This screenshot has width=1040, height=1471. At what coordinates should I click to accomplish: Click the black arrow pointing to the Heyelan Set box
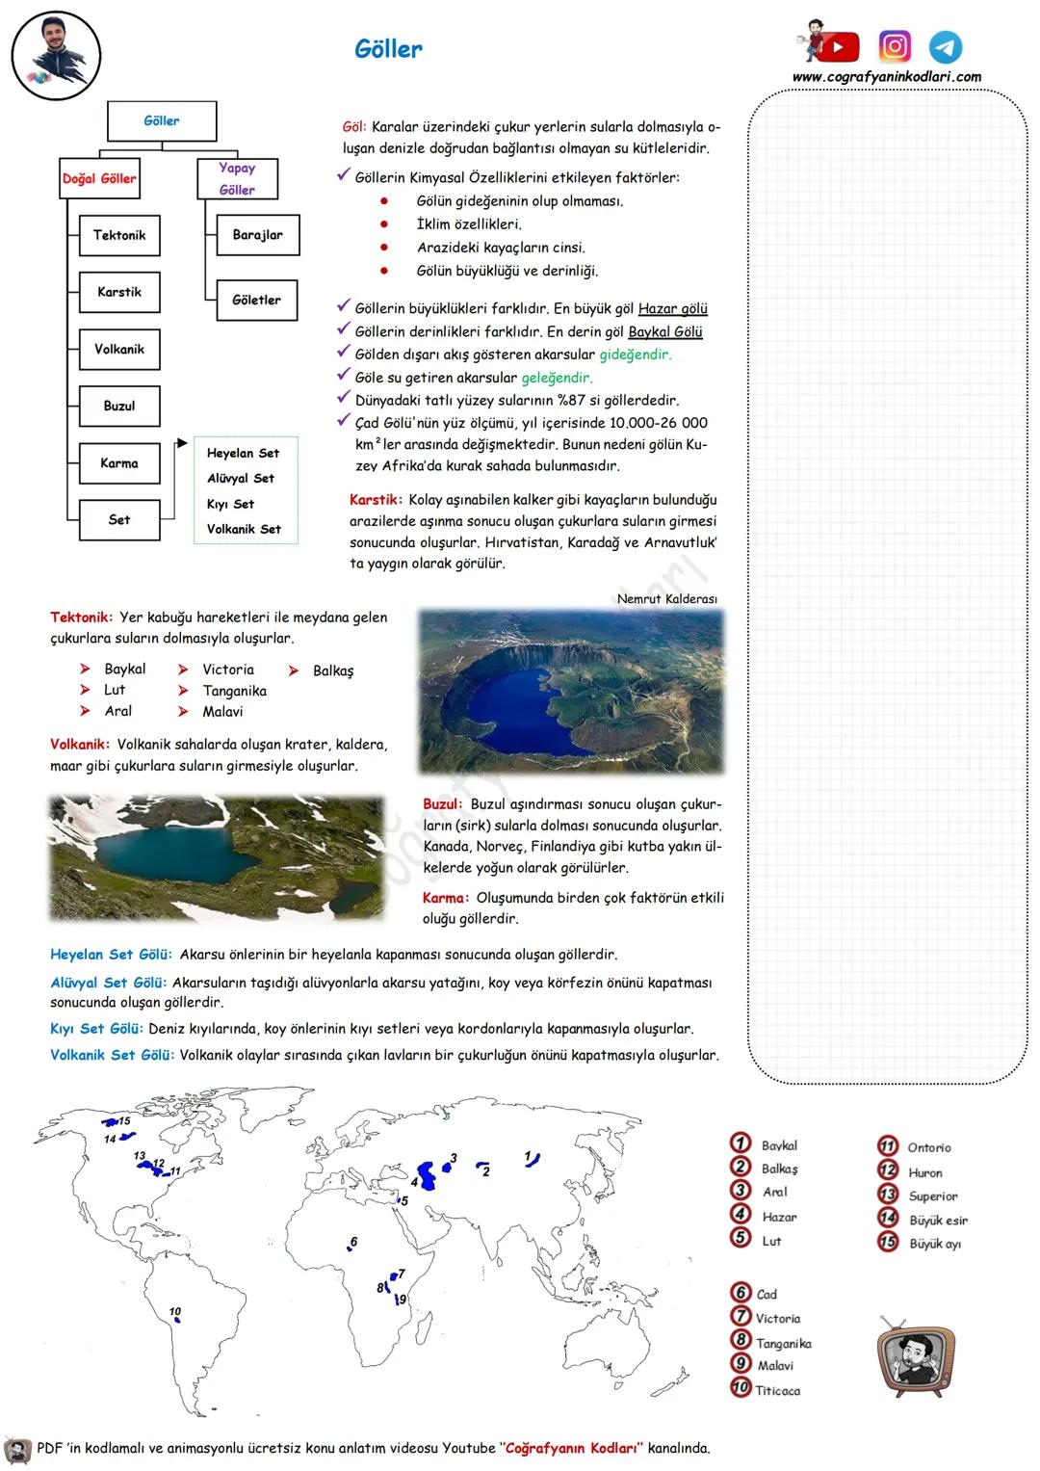[181, 443]
